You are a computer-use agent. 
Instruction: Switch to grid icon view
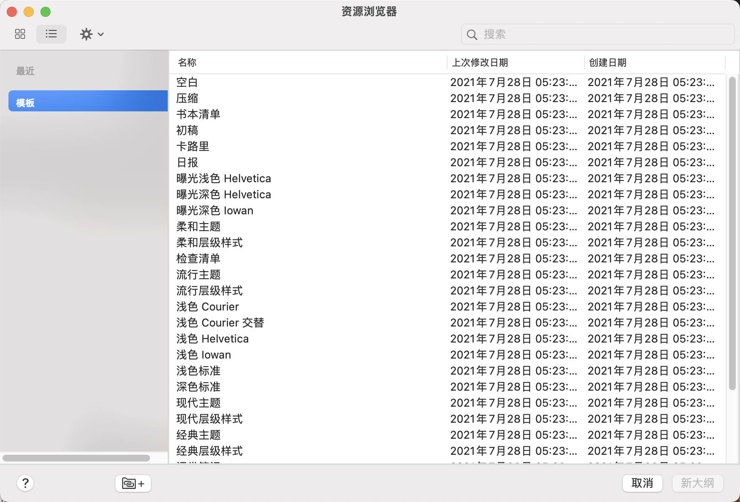[x=20, y=34]
